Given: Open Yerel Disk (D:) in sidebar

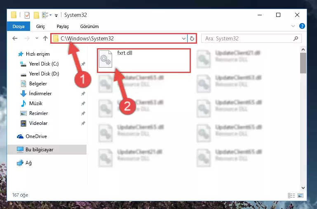Looking at the screenshot, I should (44, 74).
